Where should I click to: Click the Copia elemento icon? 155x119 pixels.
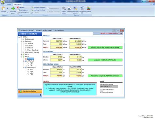[48, 8]
